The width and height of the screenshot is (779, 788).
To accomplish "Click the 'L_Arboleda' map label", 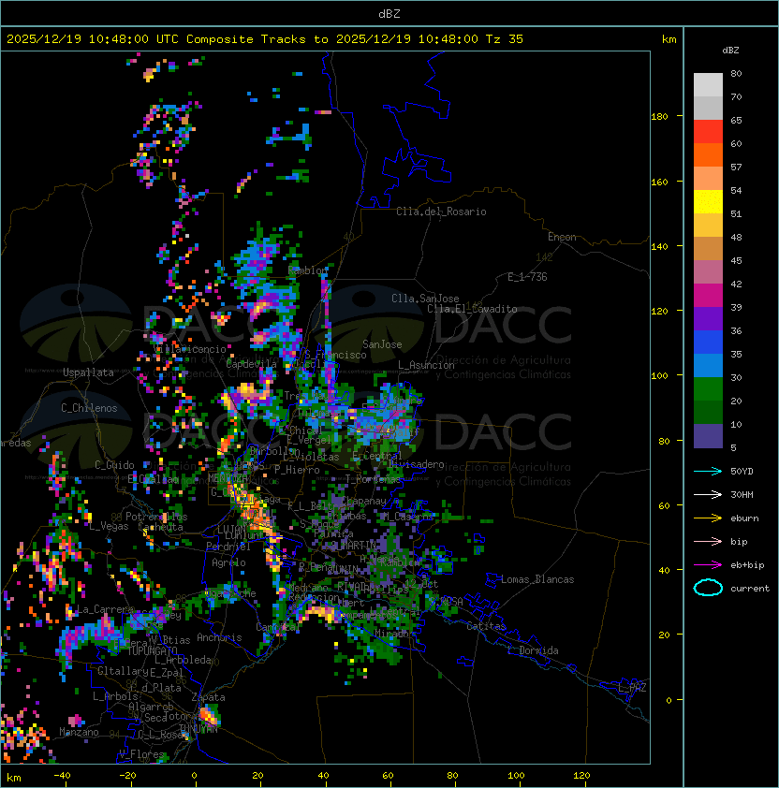I will (x=182, y=660).
